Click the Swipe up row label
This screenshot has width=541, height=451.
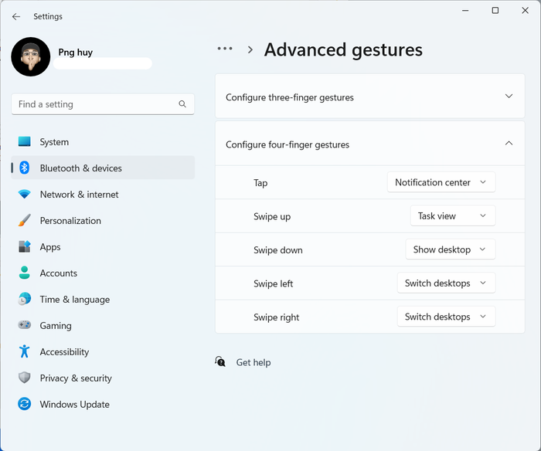(272, 216)
